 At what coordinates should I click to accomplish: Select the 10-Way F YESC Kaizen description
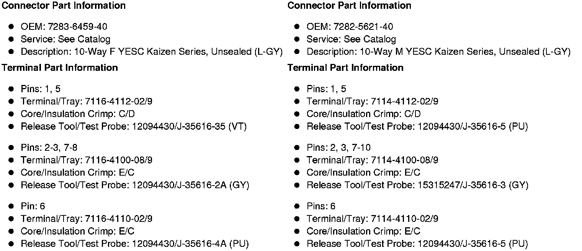151,52
